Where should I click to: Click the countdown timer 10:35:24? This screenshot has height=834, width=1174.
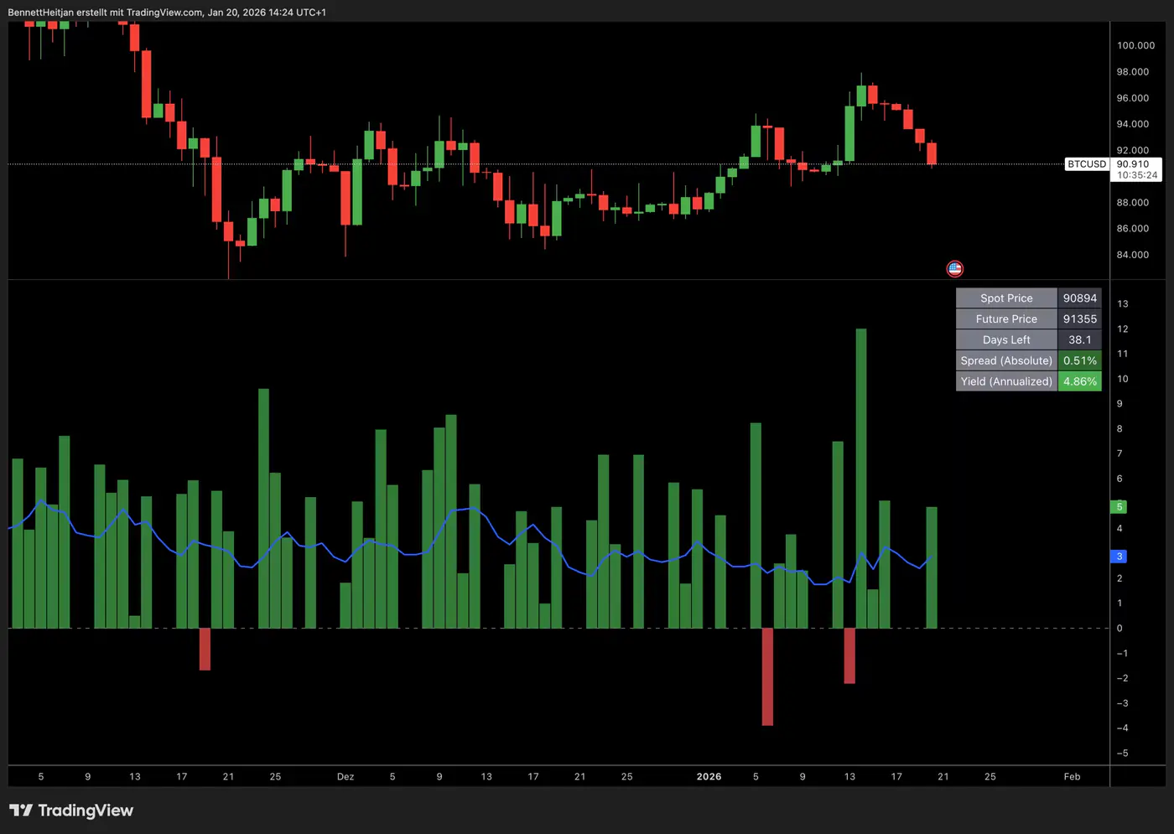(1137, 175)
